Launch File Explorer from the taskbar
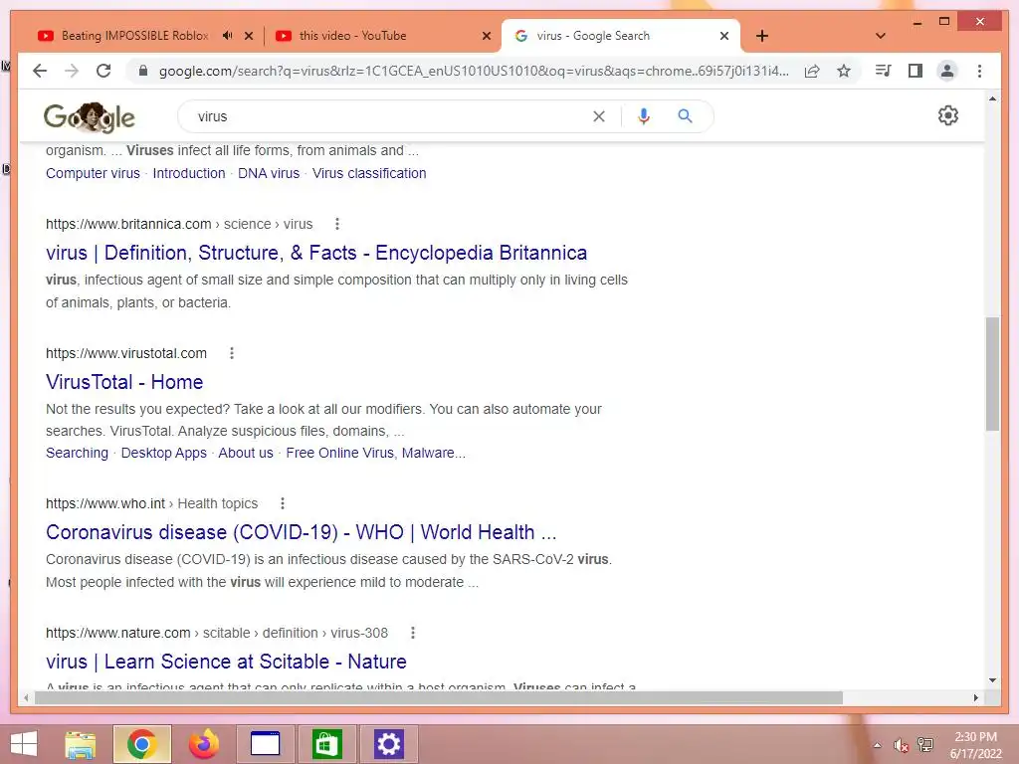1019x764 pixels. click(81, 744)
